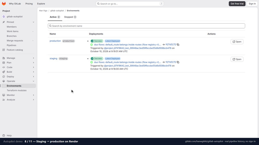Click the Help question mark icon
The width and height of the screenshot is (259, 145).
pyautogui.click(x=4, y=135)
